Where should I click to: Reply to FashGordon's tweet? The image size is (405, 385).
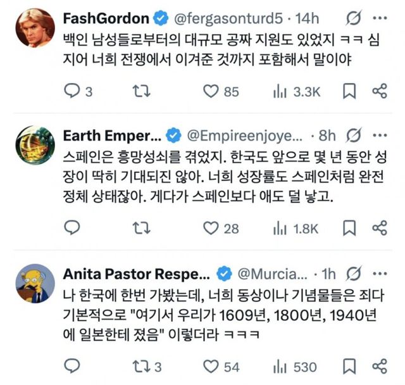coord(73,92)
